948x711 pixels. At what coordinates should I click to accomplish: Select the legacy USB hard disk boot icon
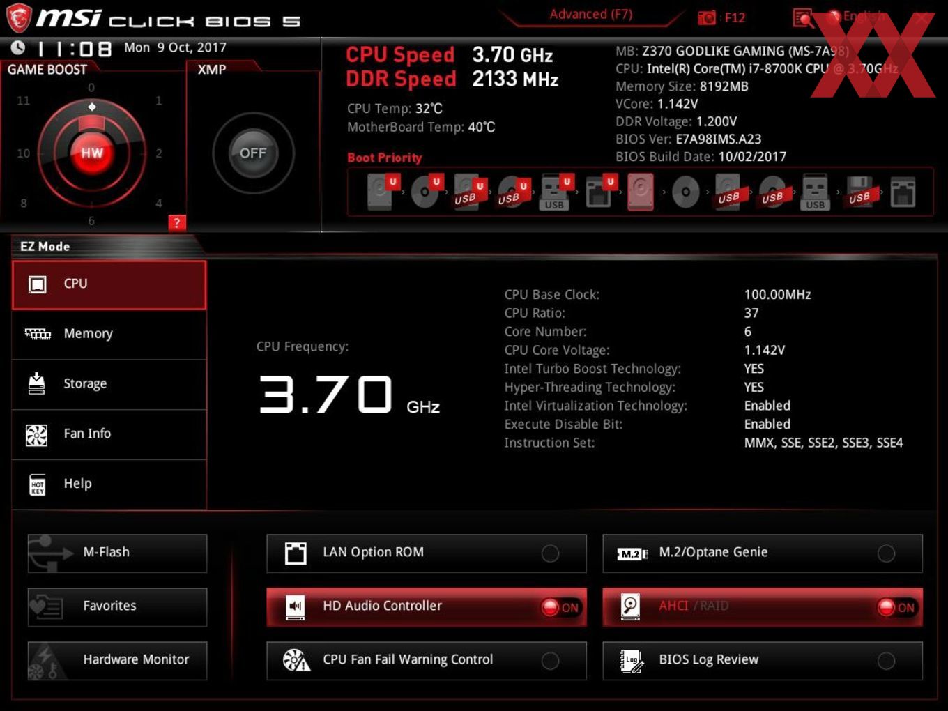(729, 192)
